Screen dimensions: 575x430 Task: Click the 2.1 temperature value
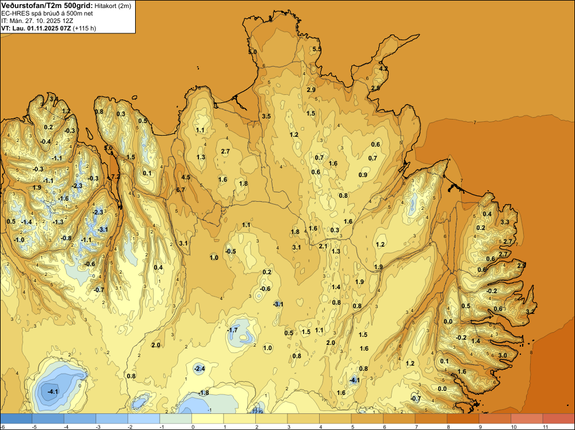tap(323, 246)
